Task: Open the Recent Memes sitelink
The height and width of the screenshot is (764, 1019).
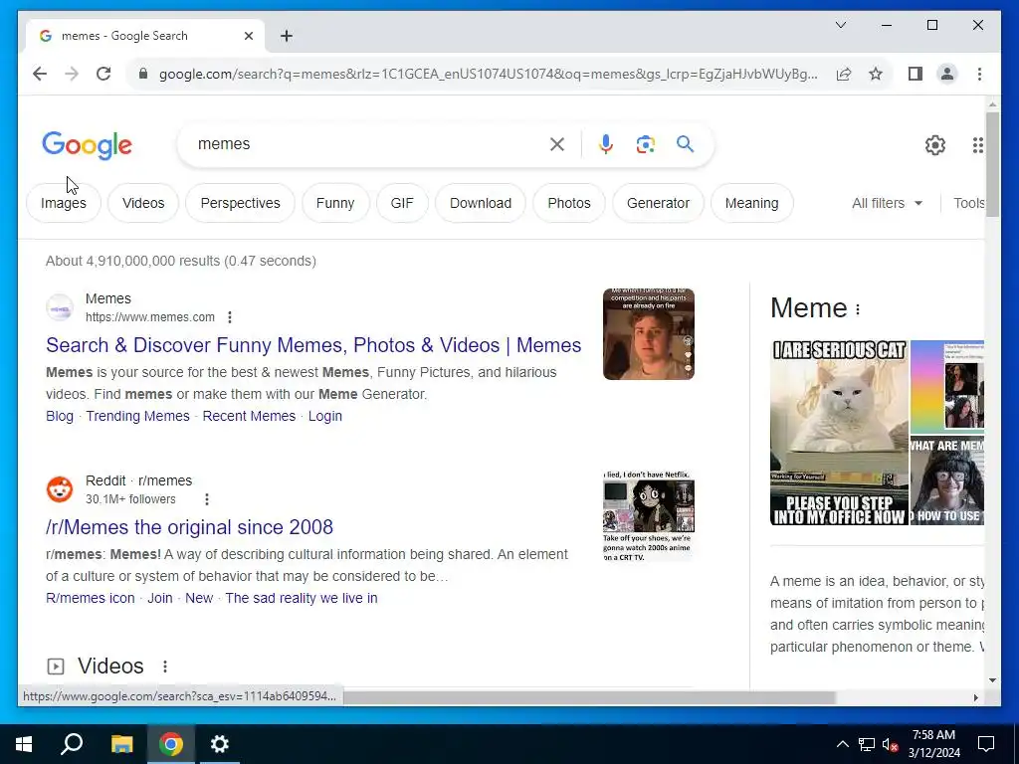Action: [249, 416]
